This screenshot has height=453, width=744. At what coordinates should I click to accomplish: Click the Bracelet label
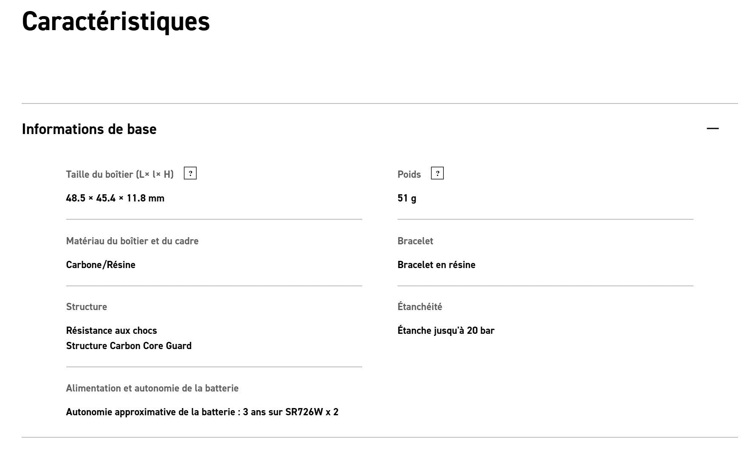pyautogui.click(x=415, y=241)
